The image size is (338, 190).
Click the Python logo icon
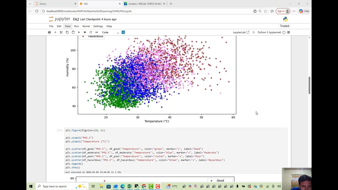coord(285,19)
